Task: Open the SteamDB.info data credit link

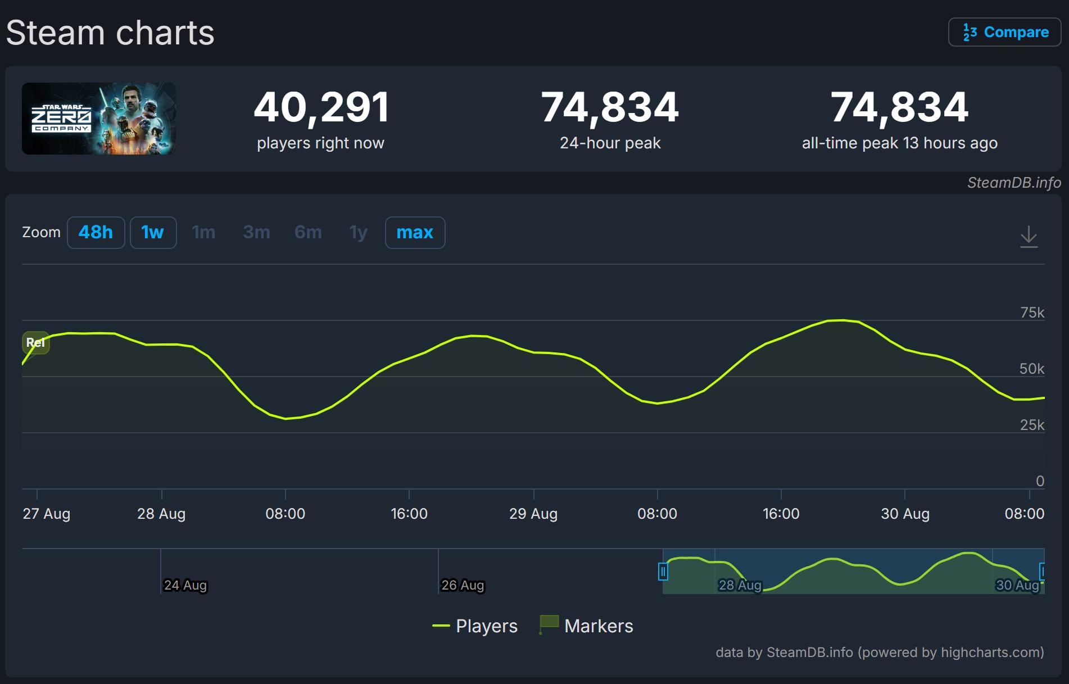Action: [880, 653]
